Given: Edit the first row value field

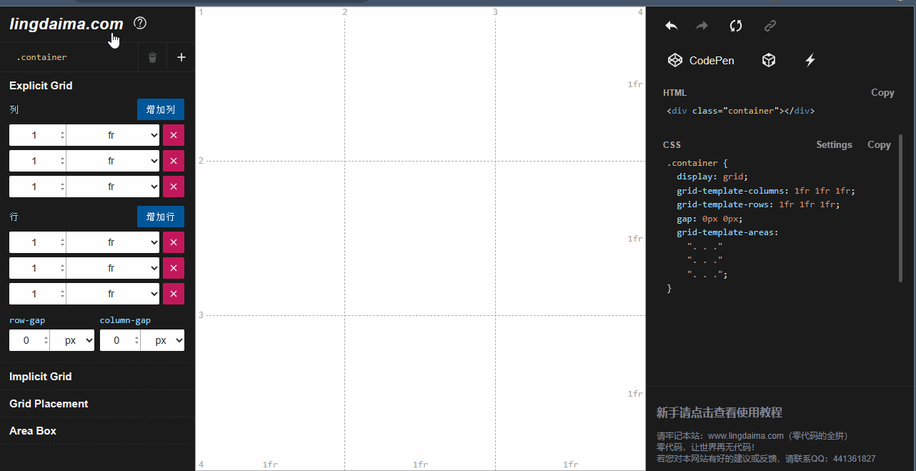Looking at the screenshot, I should 38,242.
